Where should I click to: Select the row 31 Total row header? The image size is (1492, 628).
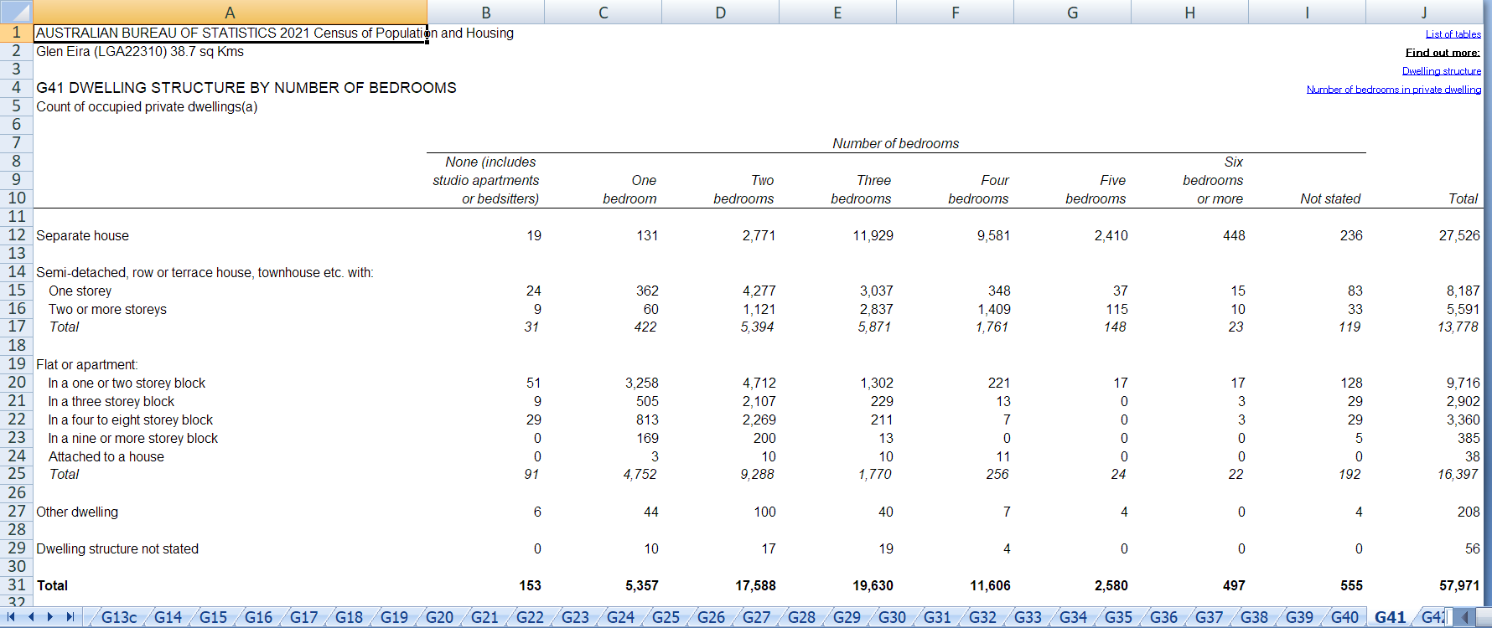click(x=16, y=585)
